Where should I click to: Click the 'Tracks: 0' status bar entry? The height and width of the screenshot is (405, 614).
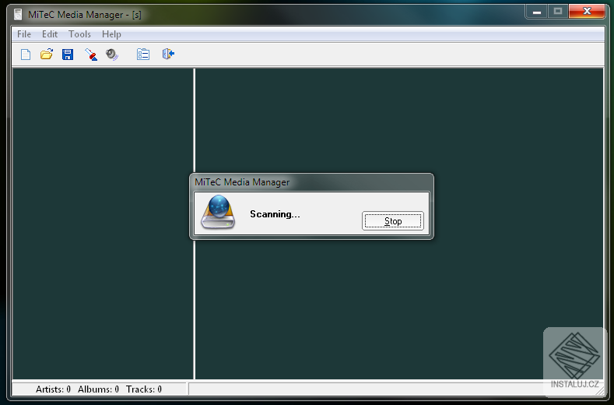click(x=144, y=389)
